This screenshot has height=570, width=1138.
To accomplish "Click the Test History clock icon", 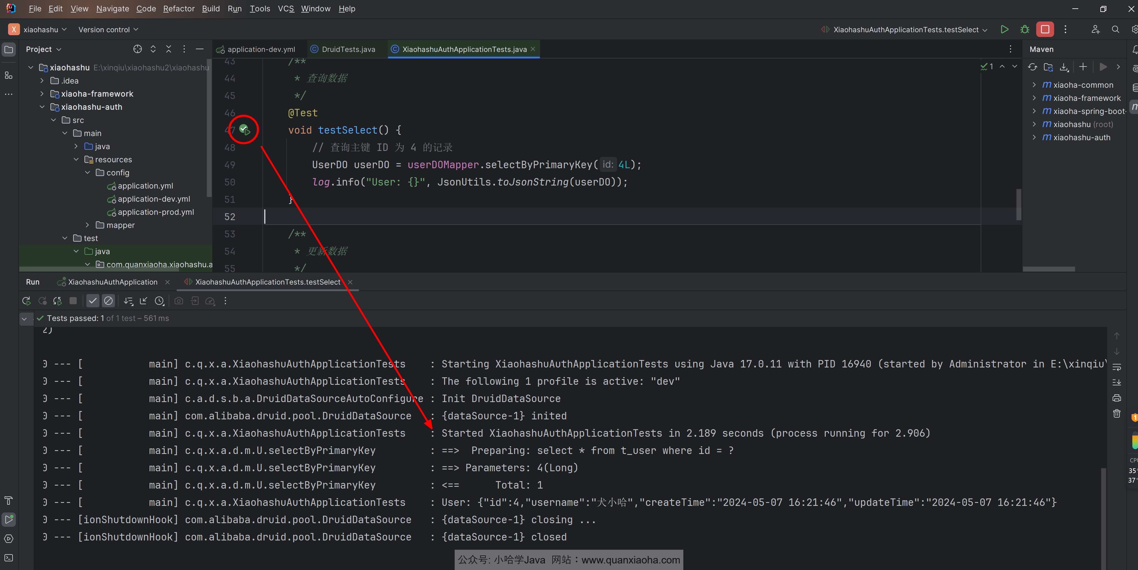I will (159, 301).
